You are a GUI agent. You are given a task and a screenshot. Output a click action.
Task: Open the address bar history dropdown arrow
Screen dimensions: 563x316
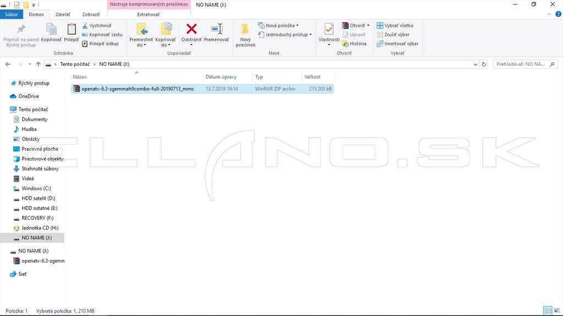coord(476,64)
